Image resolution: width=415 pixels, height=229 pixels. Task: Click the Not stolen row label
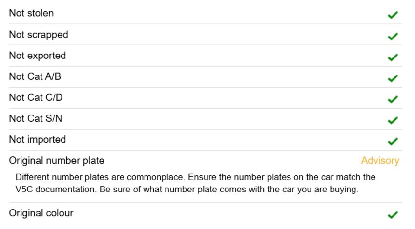coord(31,13)
